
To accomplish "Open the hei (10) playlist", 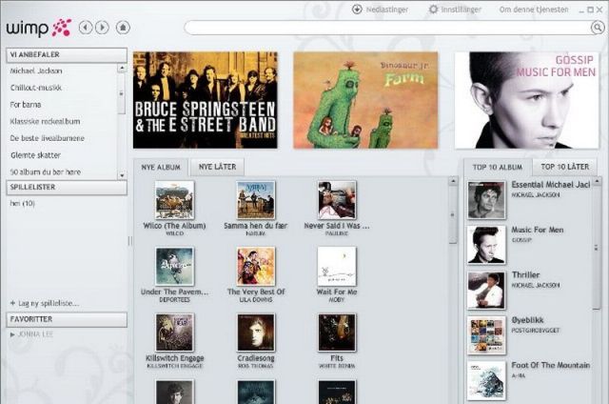I will click(22, 203).
